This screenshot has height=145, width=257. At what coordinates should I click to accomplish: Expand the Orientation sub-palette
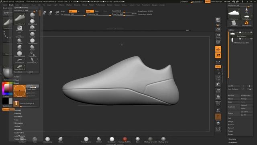pos(18,123)
